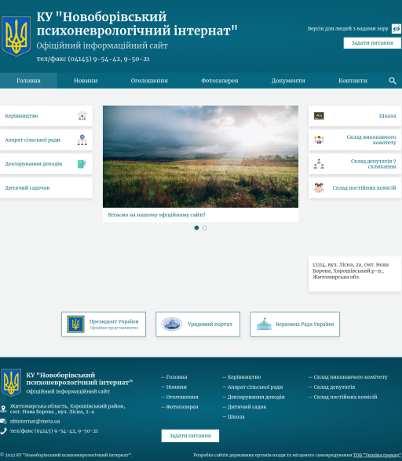This screenshot has width=402, height=461.
Task: Open the search magnifier icon
Action: [x=393, y=81]
